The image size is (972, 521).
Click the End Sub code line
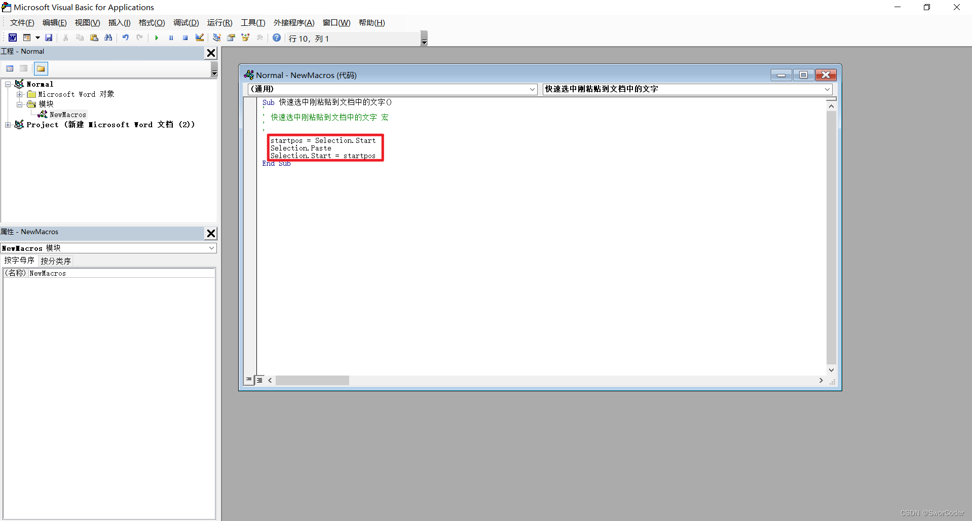(277, 164)
